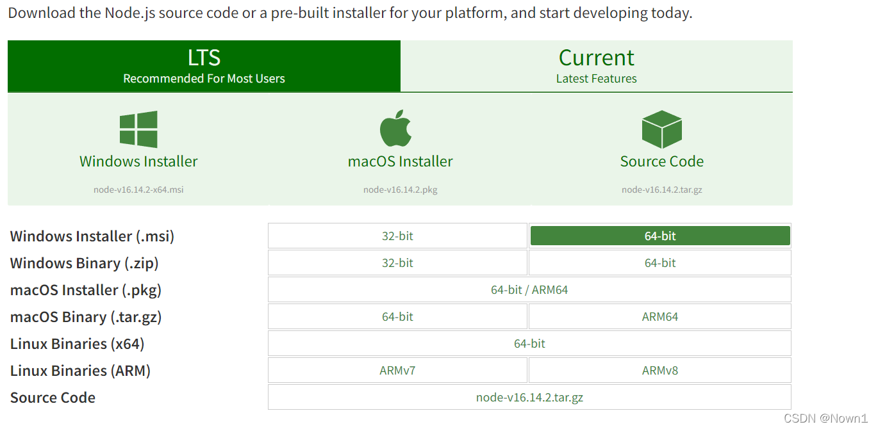Open the macOS Installer link
Screen dimensions: 878x429
click(400, 161)
